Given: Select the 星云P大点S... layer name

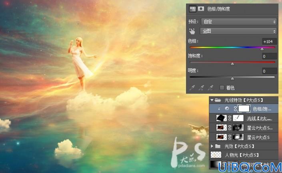Looking at the screenshot, I should [260, 128].
